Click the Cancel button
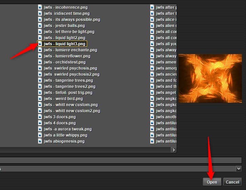 click(232, 182)
